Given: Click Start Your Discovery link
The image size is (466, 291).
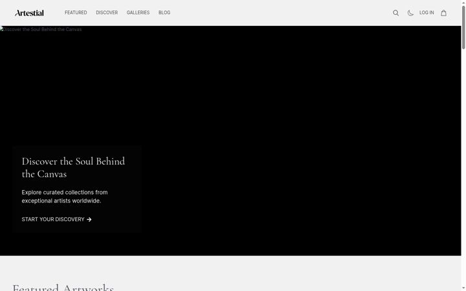Looking at the screenshot, I should (x=56, y=219).
